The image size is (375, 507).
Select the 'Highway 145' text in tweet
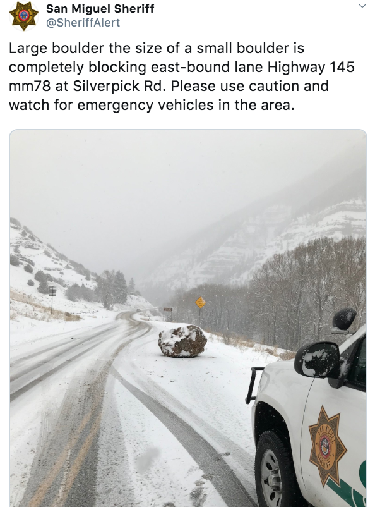311,67
